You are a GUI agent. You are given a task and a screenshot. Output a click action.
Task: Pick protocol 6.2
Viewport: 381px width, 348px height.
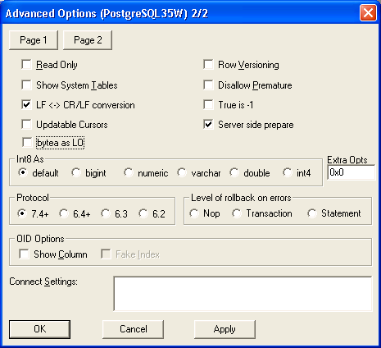pyautogui.click(x=143, y=213)
